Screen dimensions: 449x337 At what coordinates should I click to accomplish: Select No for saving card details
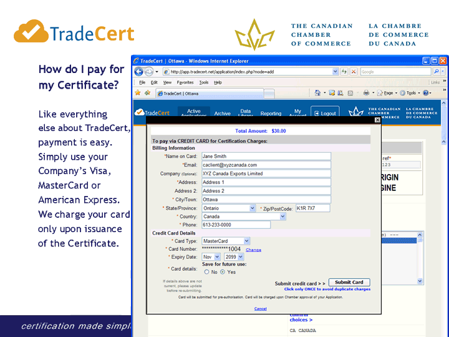point(206,271)
